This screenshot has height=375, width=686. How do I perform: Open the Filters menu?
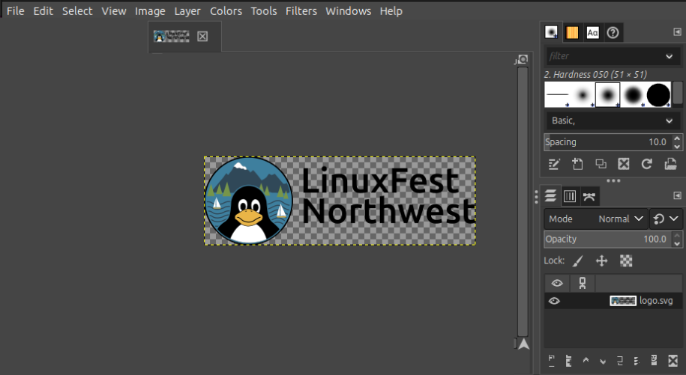tap(301, 11)
